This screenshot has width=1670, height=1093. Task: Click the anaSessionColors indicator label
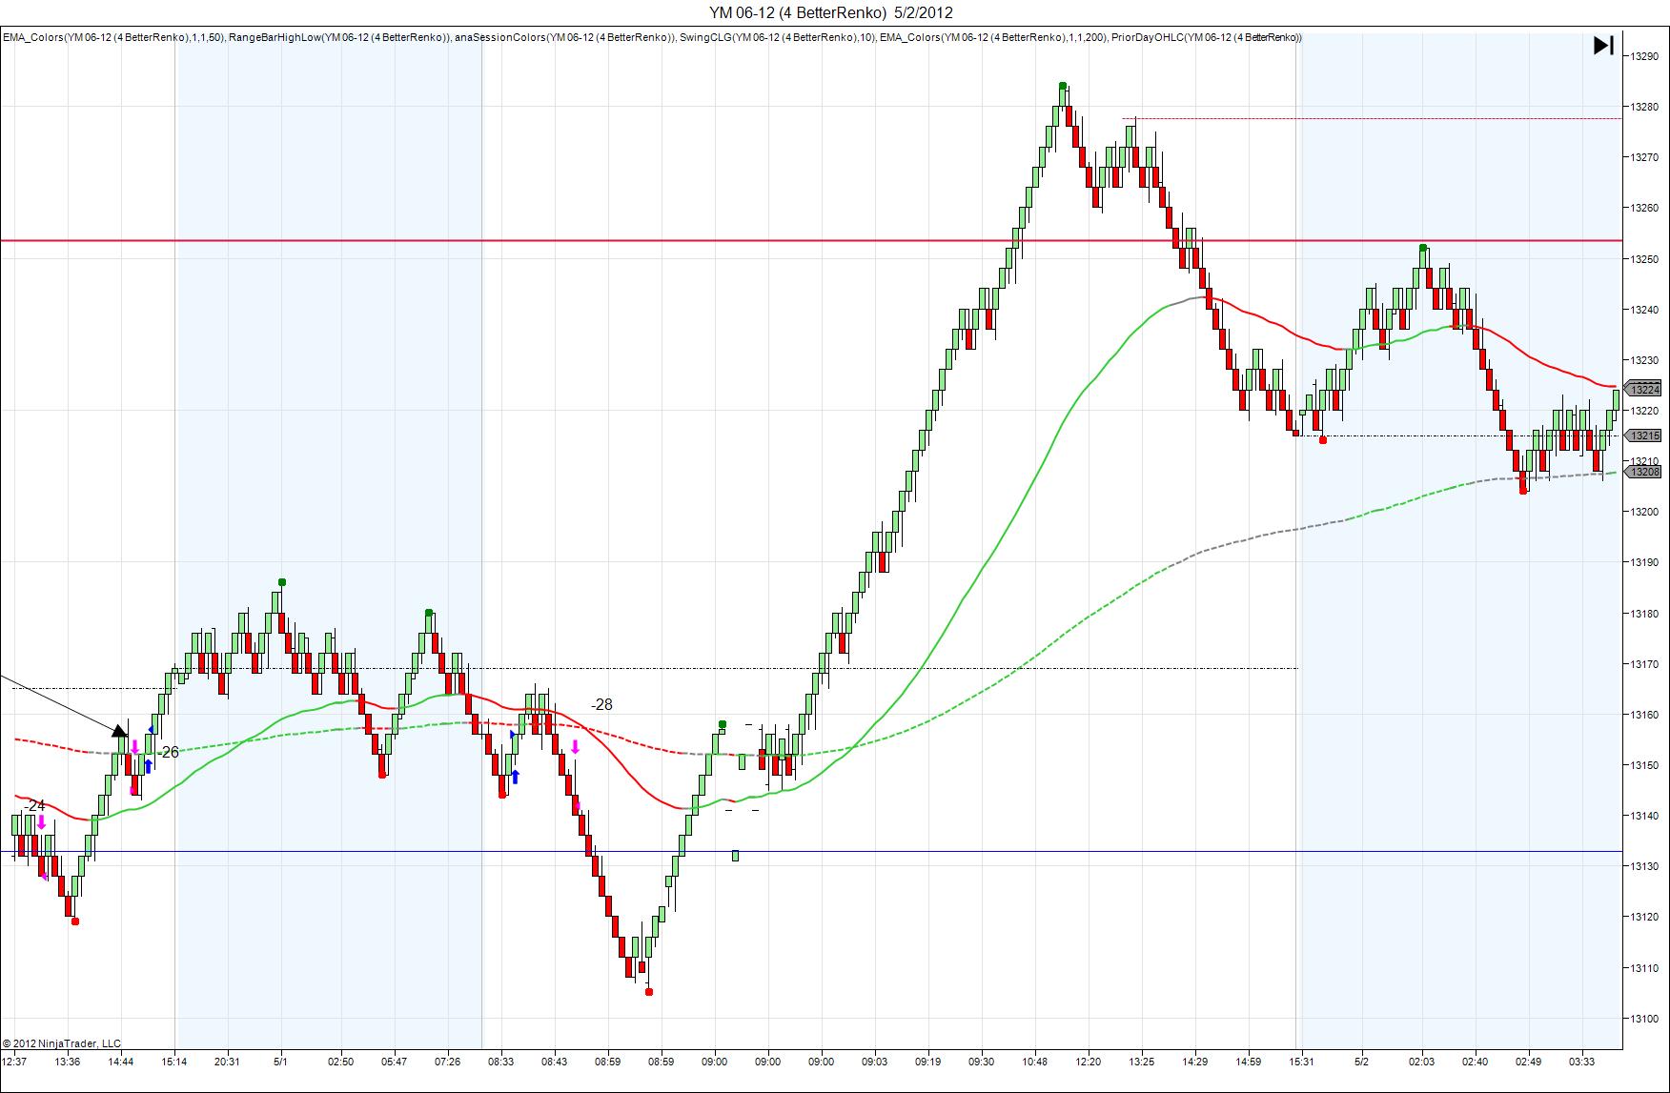(x=565, y=37)
